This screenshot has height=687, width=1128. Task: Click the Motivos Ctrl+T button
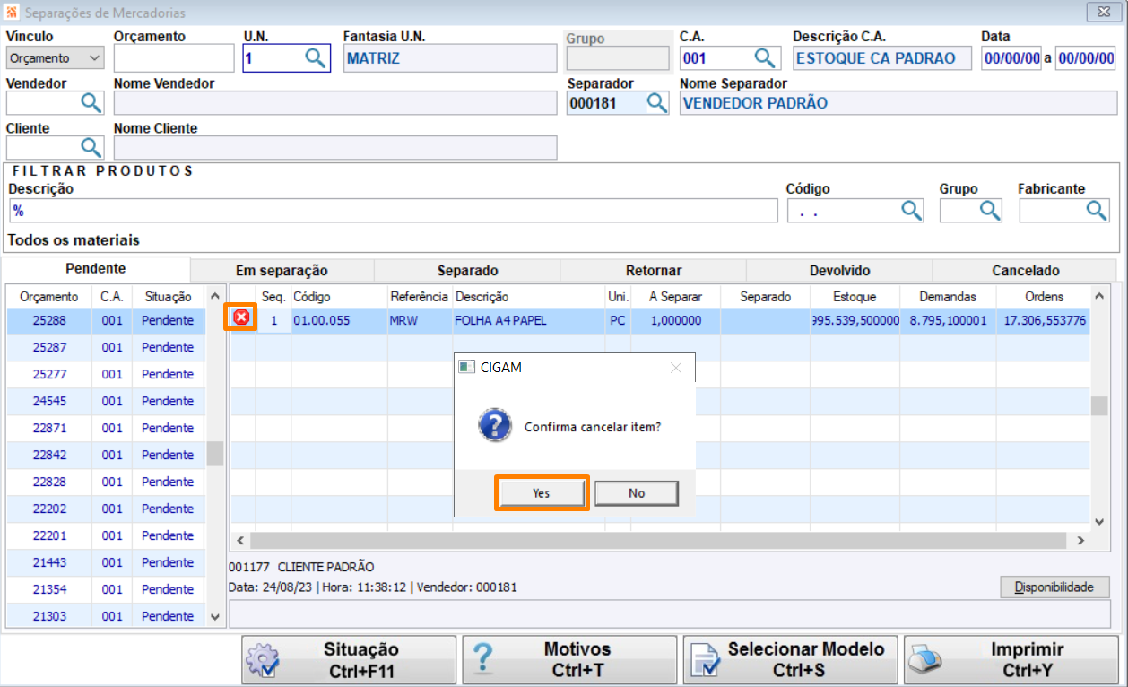click(x=570, y=660)
